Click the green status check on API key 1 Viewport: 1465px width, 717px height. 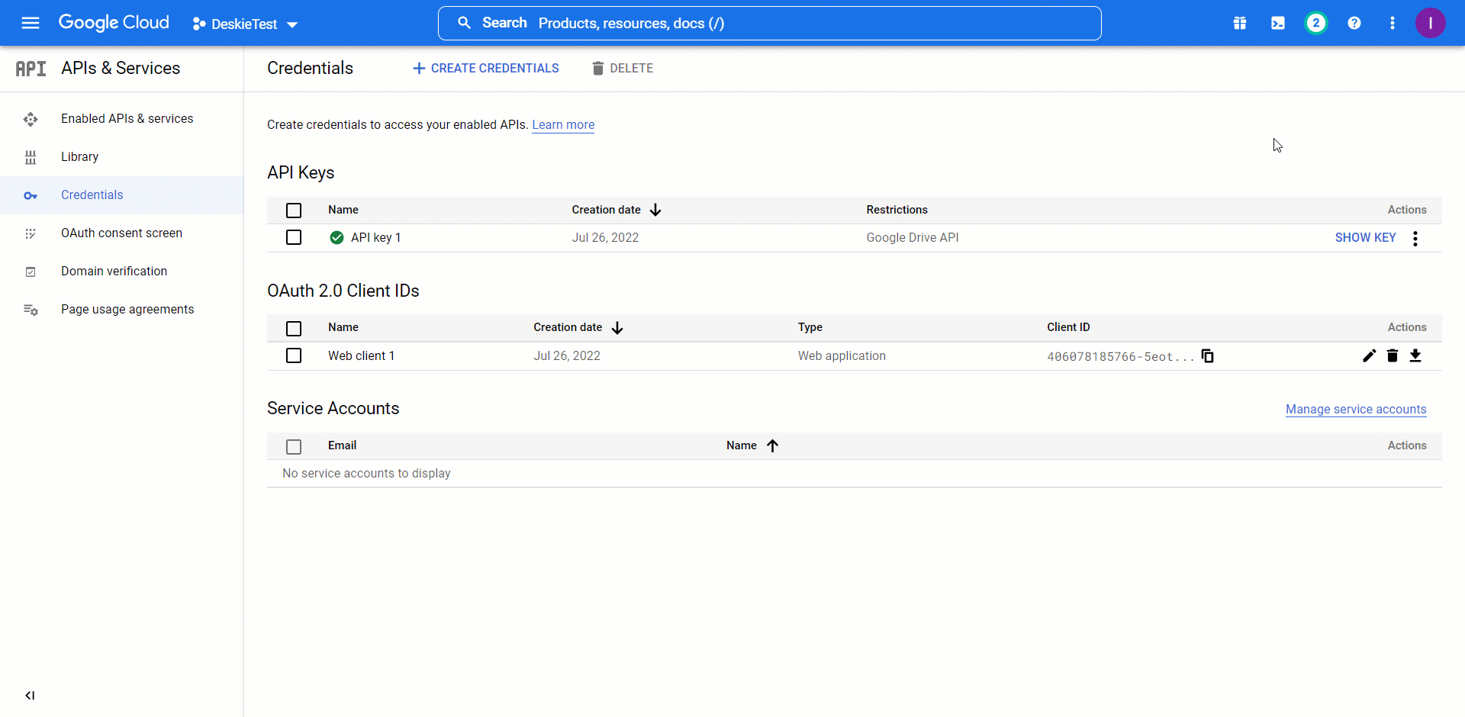point(336,237)
